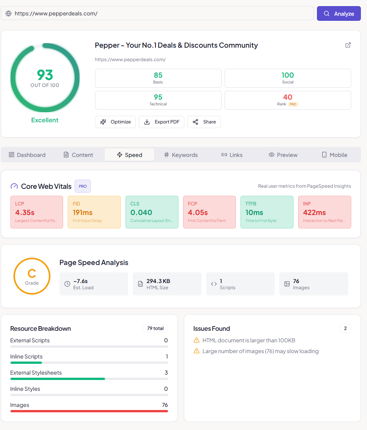Click the PRO badge next to Core Web Vitals
367x430 pixels.
(82, 186)
